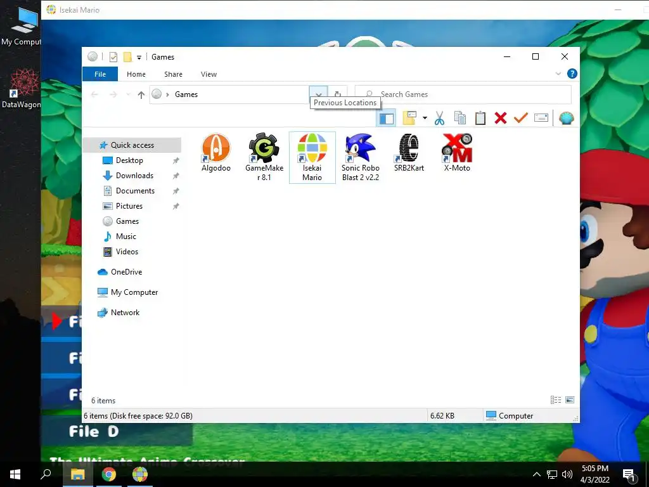
Task: Select the GameMaker 8.1 shortcut
Action: click(264, 157)
